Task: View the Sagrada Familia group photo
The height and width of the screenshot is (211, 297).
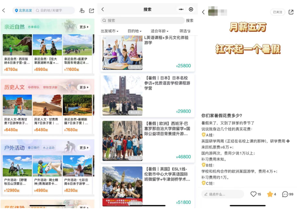Action: (x=123, y=141)
